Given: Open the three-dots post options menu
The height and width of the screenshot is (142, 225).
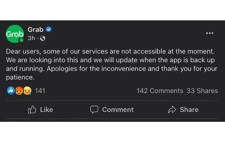Looking at the screenshot, I should click(x=209, y=33).
